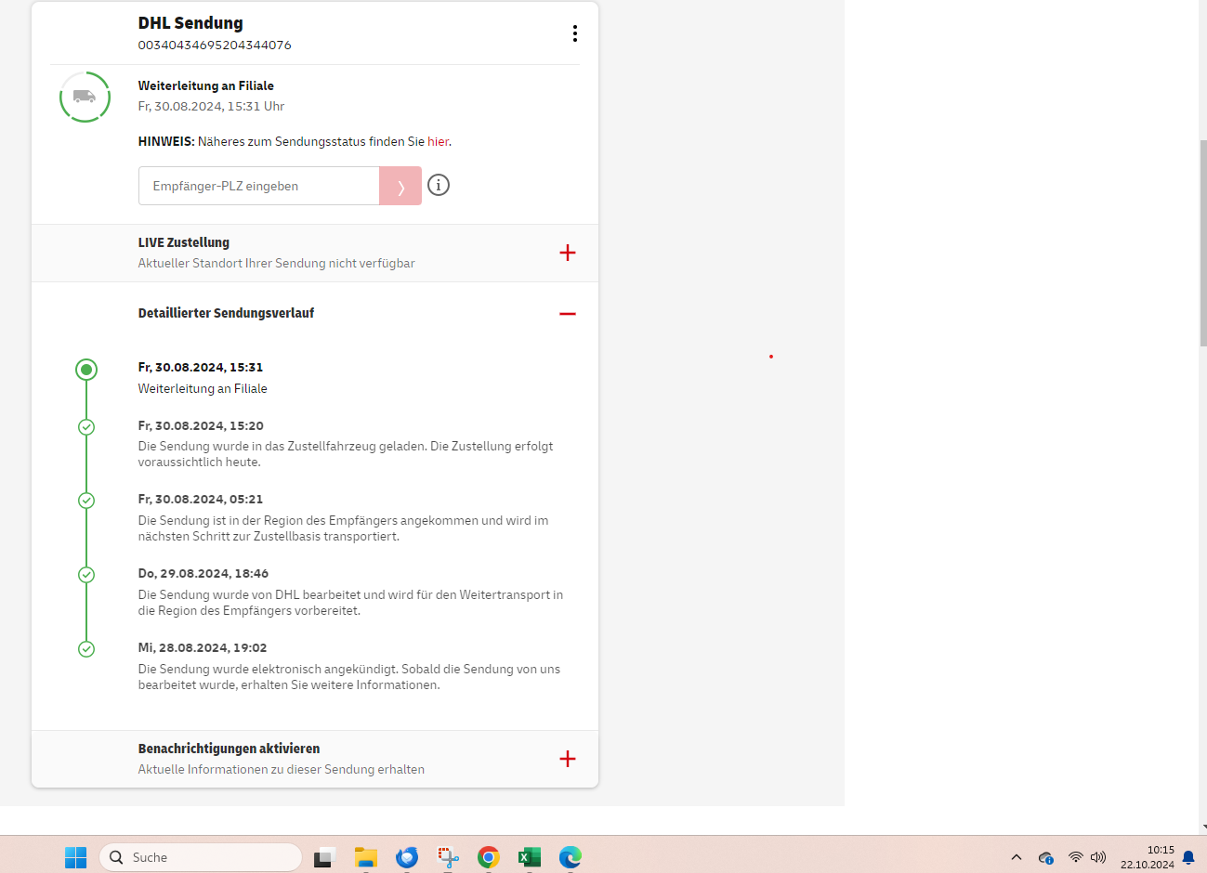This screenshot has height=873, width=1207.
Task: Click the 'Fr, 30.08.2024, 05:21' timestamp
Action: [201, 499]
